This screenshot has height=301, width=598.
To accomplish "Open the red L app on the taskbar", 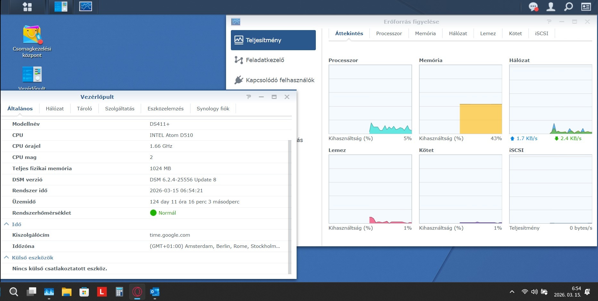I will coord(102,292).
